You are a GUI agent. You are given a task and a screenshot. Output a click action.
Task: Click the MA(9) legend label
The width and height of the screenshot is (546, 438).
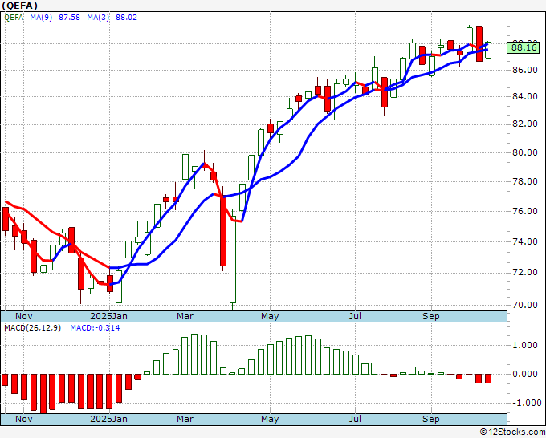41,18
